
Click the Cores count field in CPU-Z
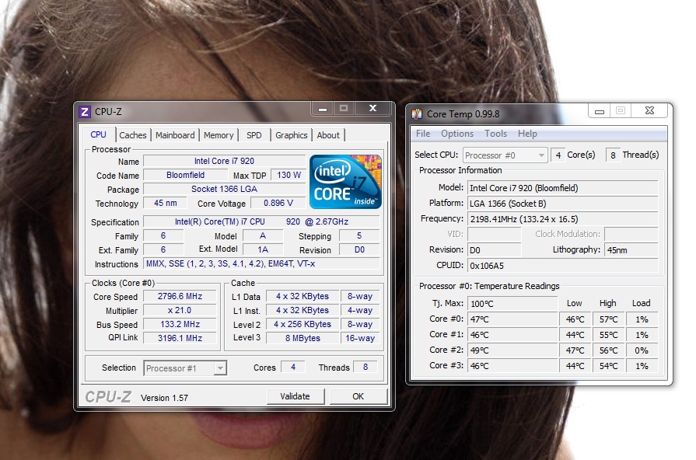(293, 368)
